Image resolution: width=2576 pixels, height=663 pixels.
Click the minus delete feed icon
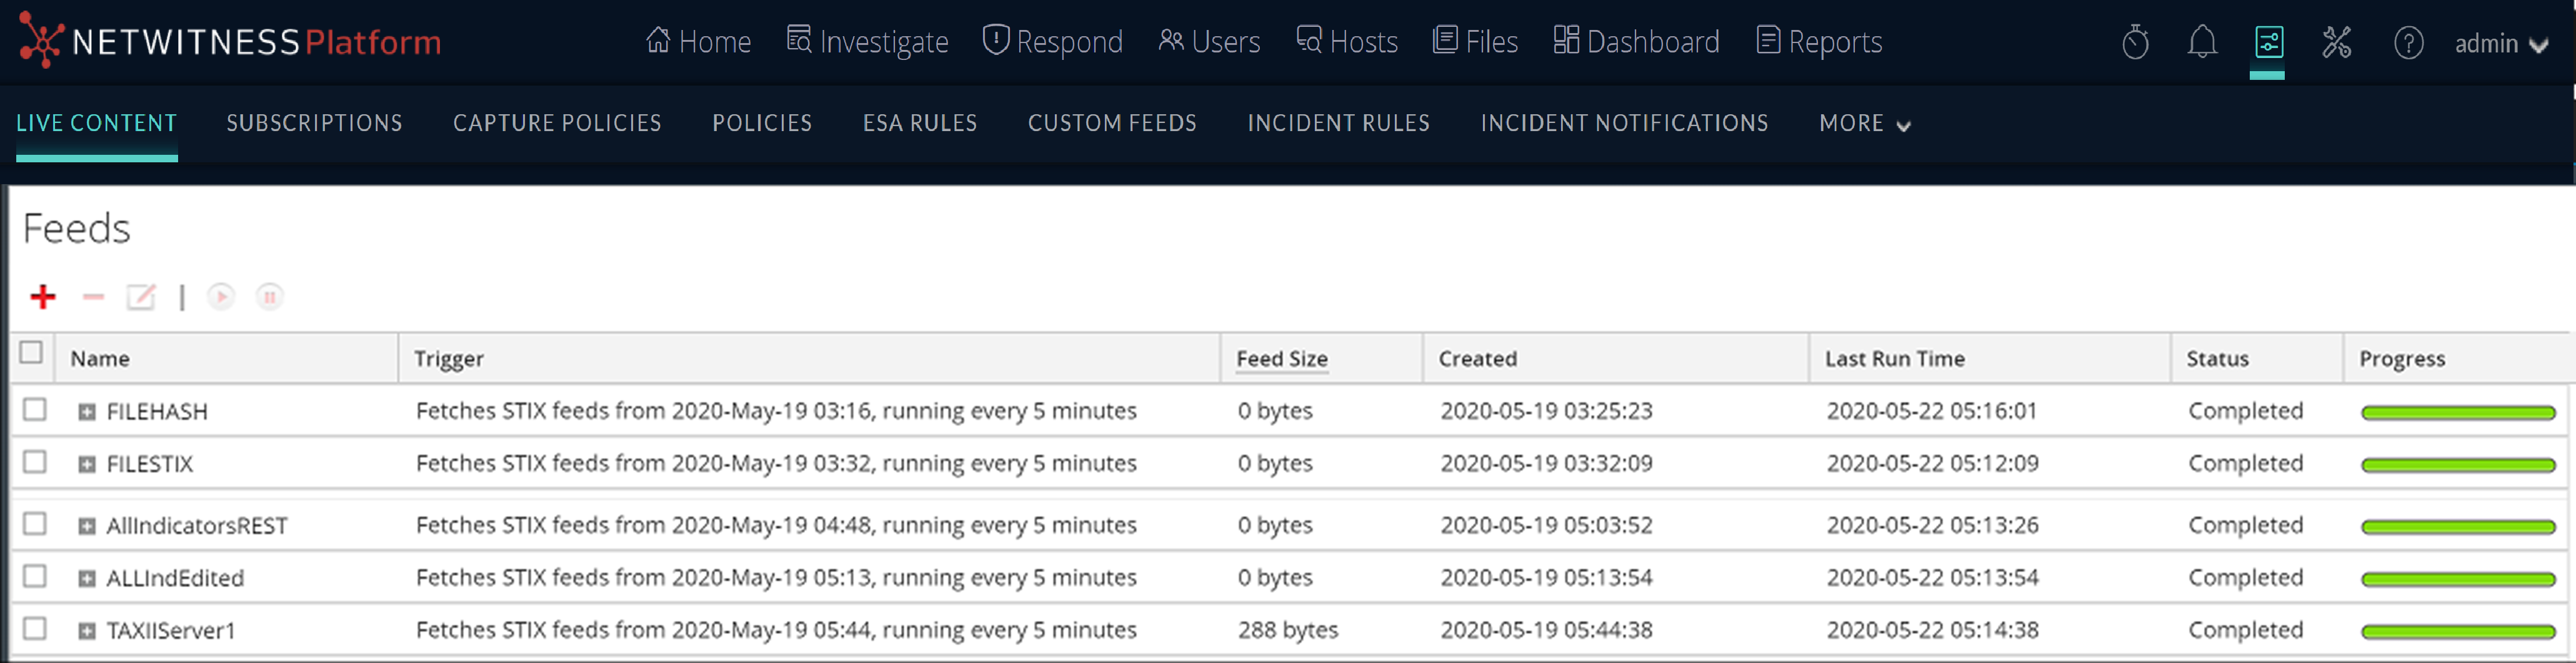click(x=93, y=297)
